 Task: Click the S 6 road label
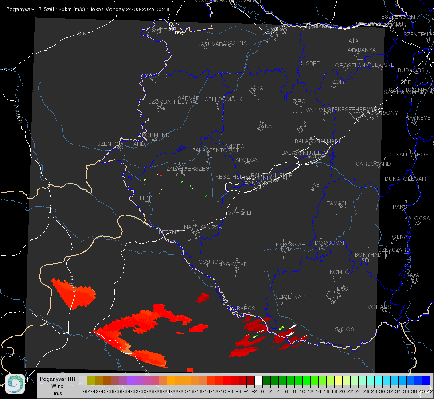[82, 34]
